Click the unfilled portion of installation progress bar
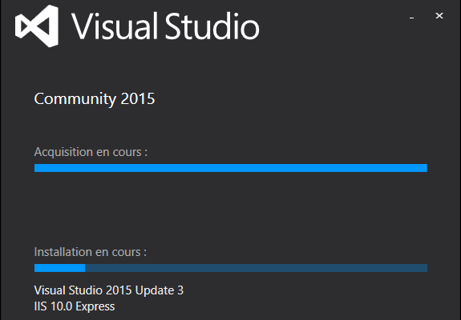Viewport: 461px width, 320px height. click(256, 268)
